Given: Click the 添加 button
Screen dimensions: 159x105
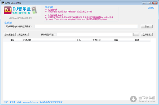Looking at the screenshot, I should coord(147,27).
